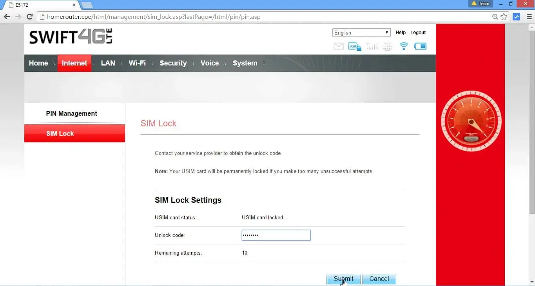Switch to the Wi-Fi tab
Viewport: 535px width, 286px height.
137,63
